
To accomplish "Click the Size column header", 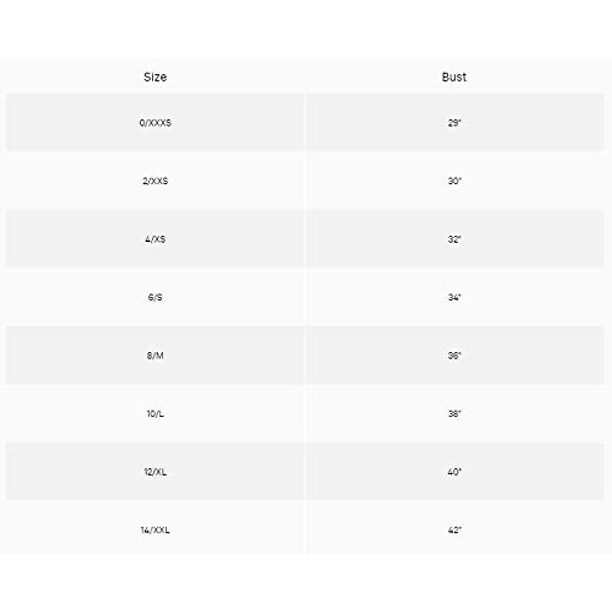I will (155, 77).
